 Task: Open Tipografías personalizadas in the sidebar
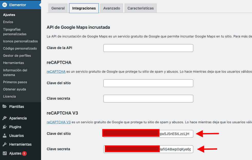[15, 32]
